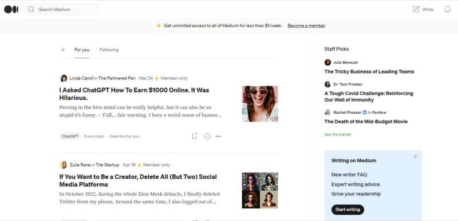Image resolution: width=458 pixels, height=221 pixels.
Task: Switch to the Following tab
Action: click(109, 50)
